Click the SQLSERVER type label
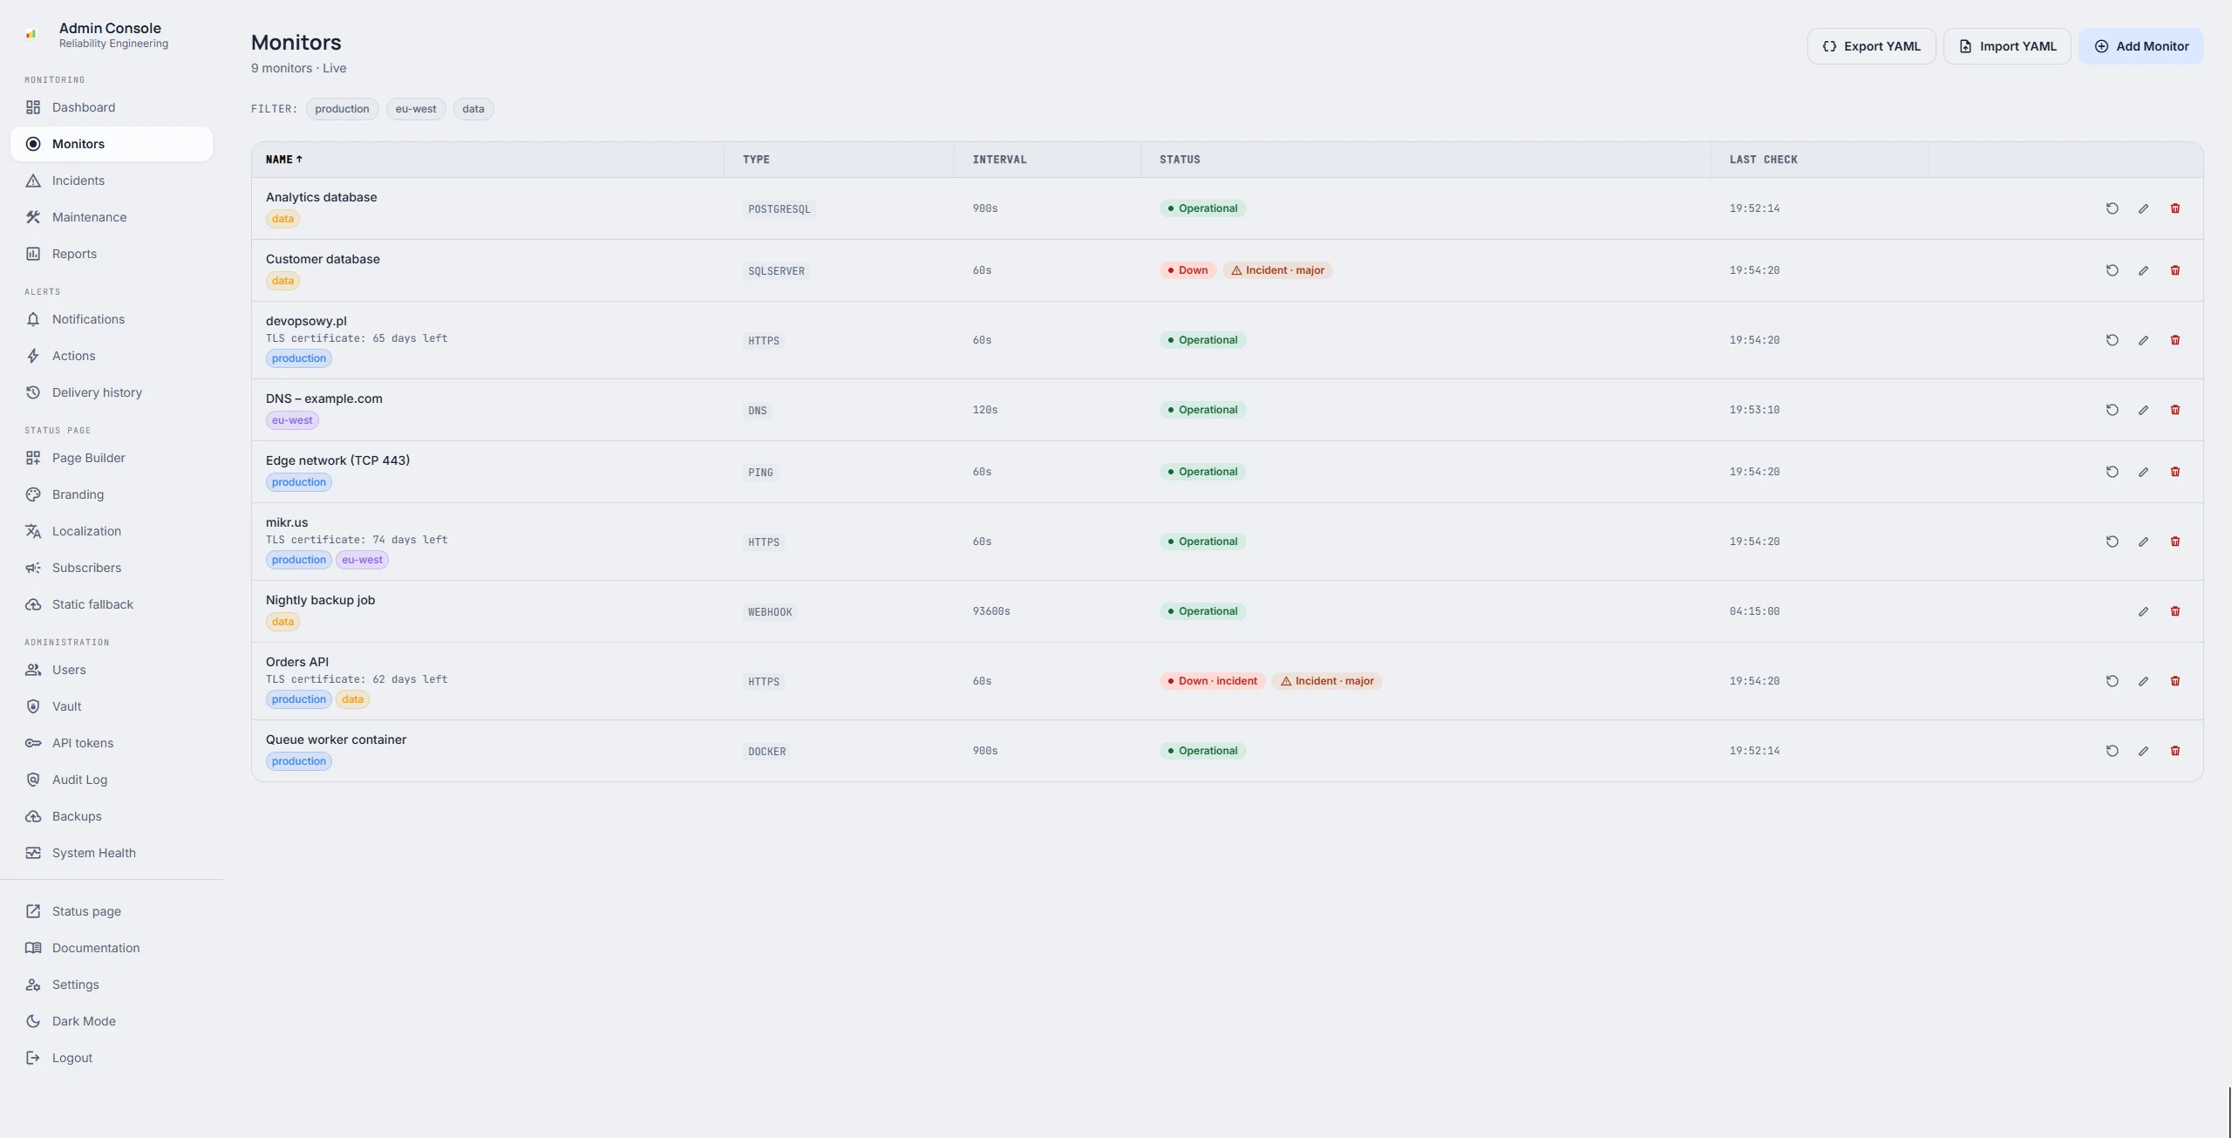 [776, 271]
